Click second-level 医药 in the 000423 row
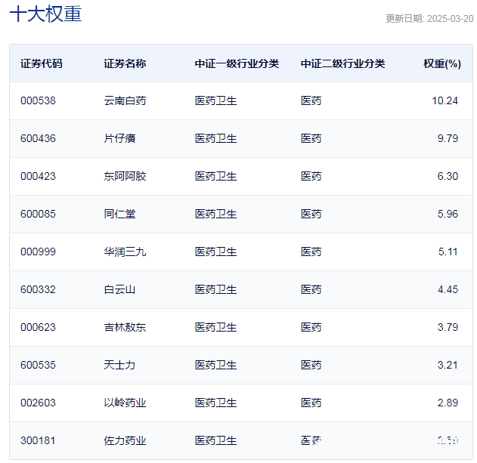477x463 pixels. point(311,176)
